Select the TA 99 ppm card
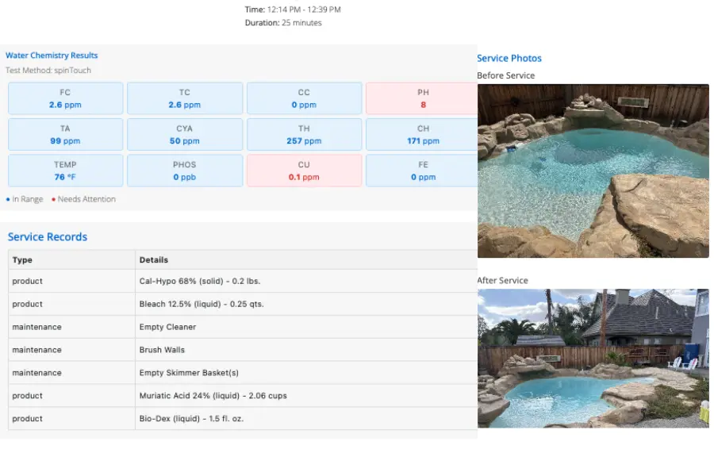Viewport: 714px width, 476px height. click(65, 134)
